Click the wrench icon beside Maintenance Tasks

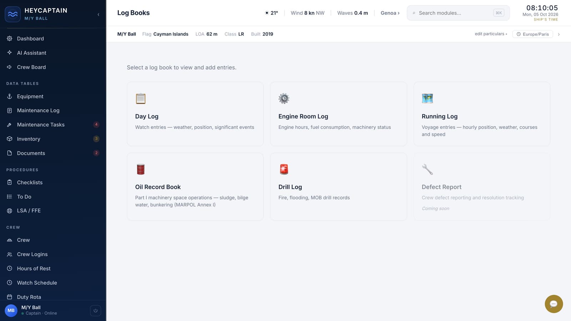point(10,125)
